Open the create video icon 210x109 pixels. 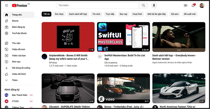click(186, 6)
